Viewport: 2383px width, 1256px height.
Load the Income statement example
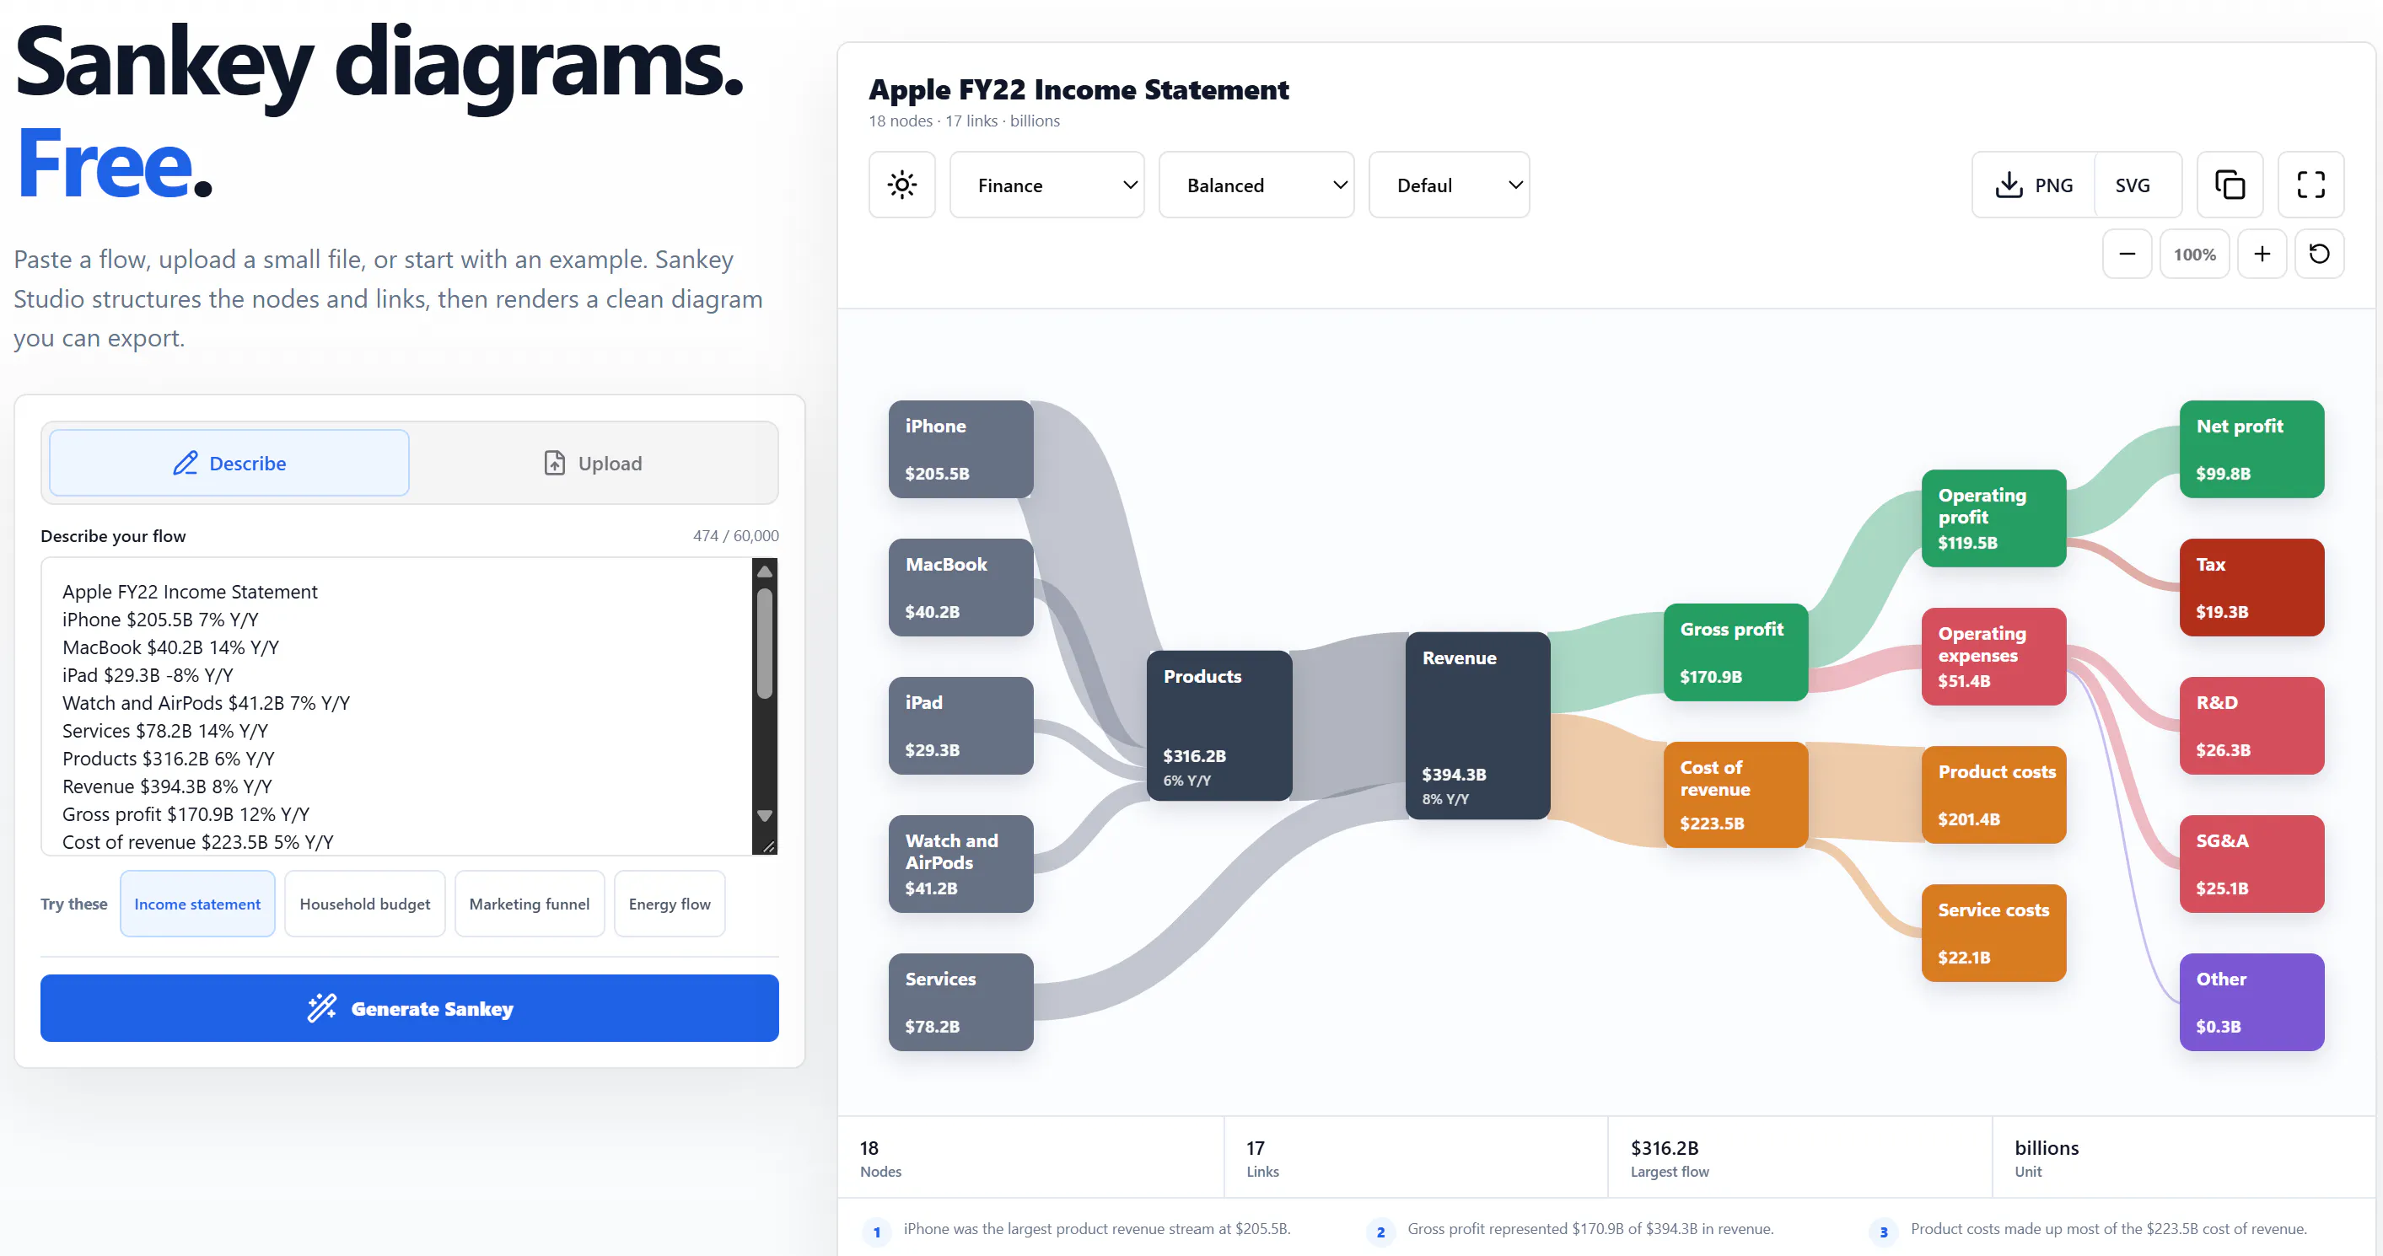tap(197, 904)
